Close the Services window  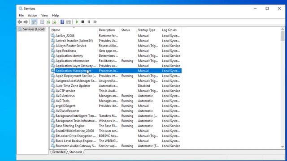click(279, 8)
